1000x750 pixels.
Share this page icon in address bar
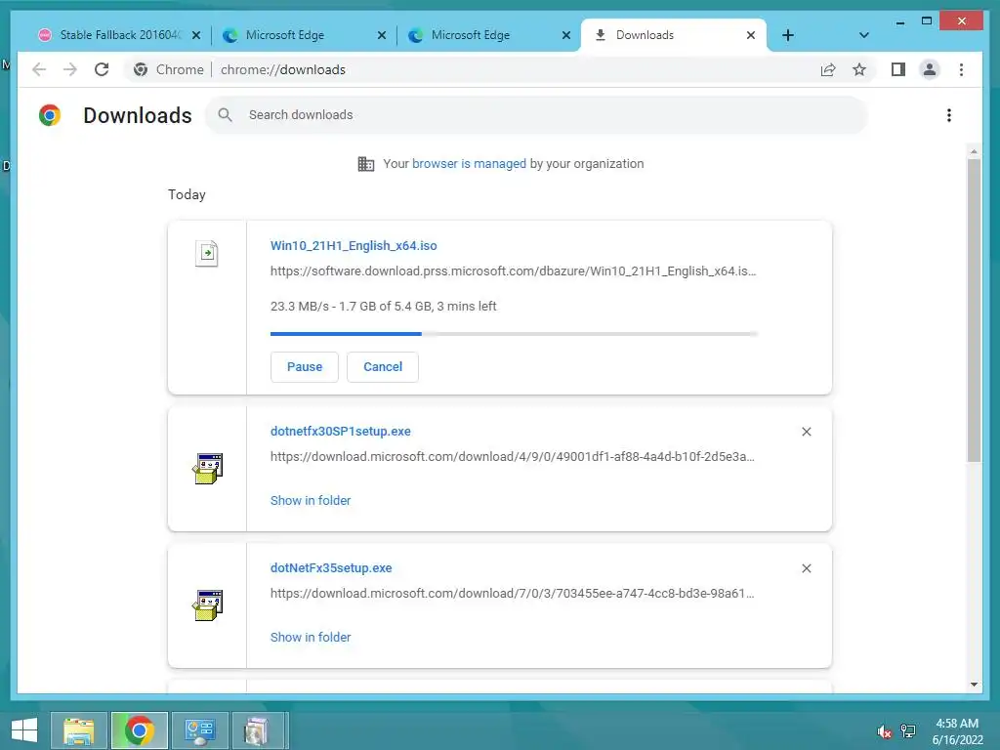pos(828,69)
